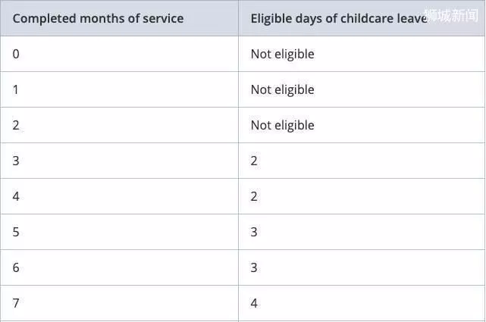This screenshot has width=486, height=322.
Task: Click the Chinese watermark text at top right
Action: click(451, 15)
